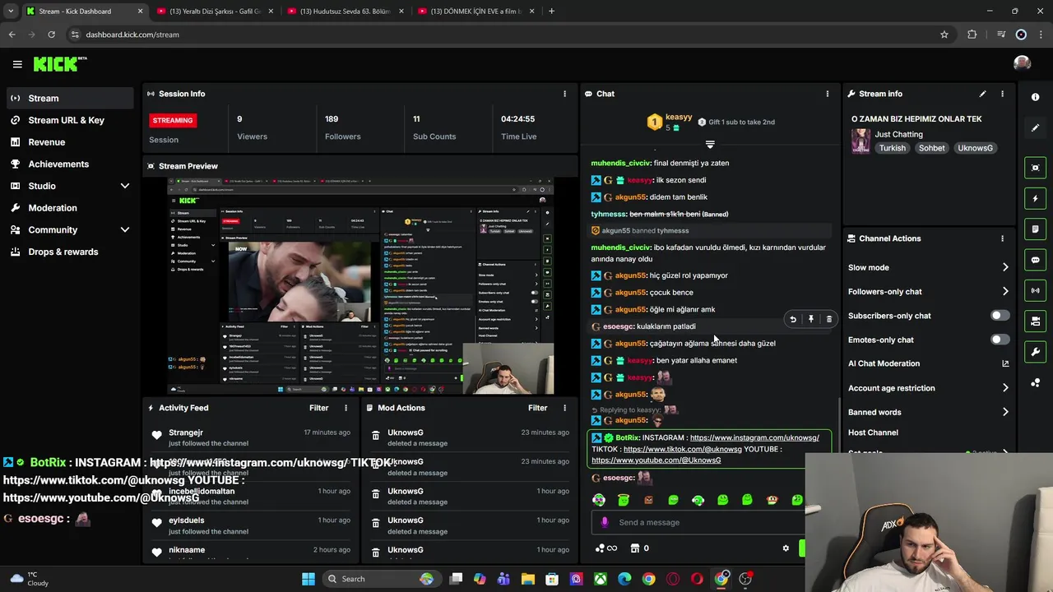Click the screen capture icon in right sidebar
Screen dimensions: 1053x592
pyautogui.click(x=1035, y=168)
